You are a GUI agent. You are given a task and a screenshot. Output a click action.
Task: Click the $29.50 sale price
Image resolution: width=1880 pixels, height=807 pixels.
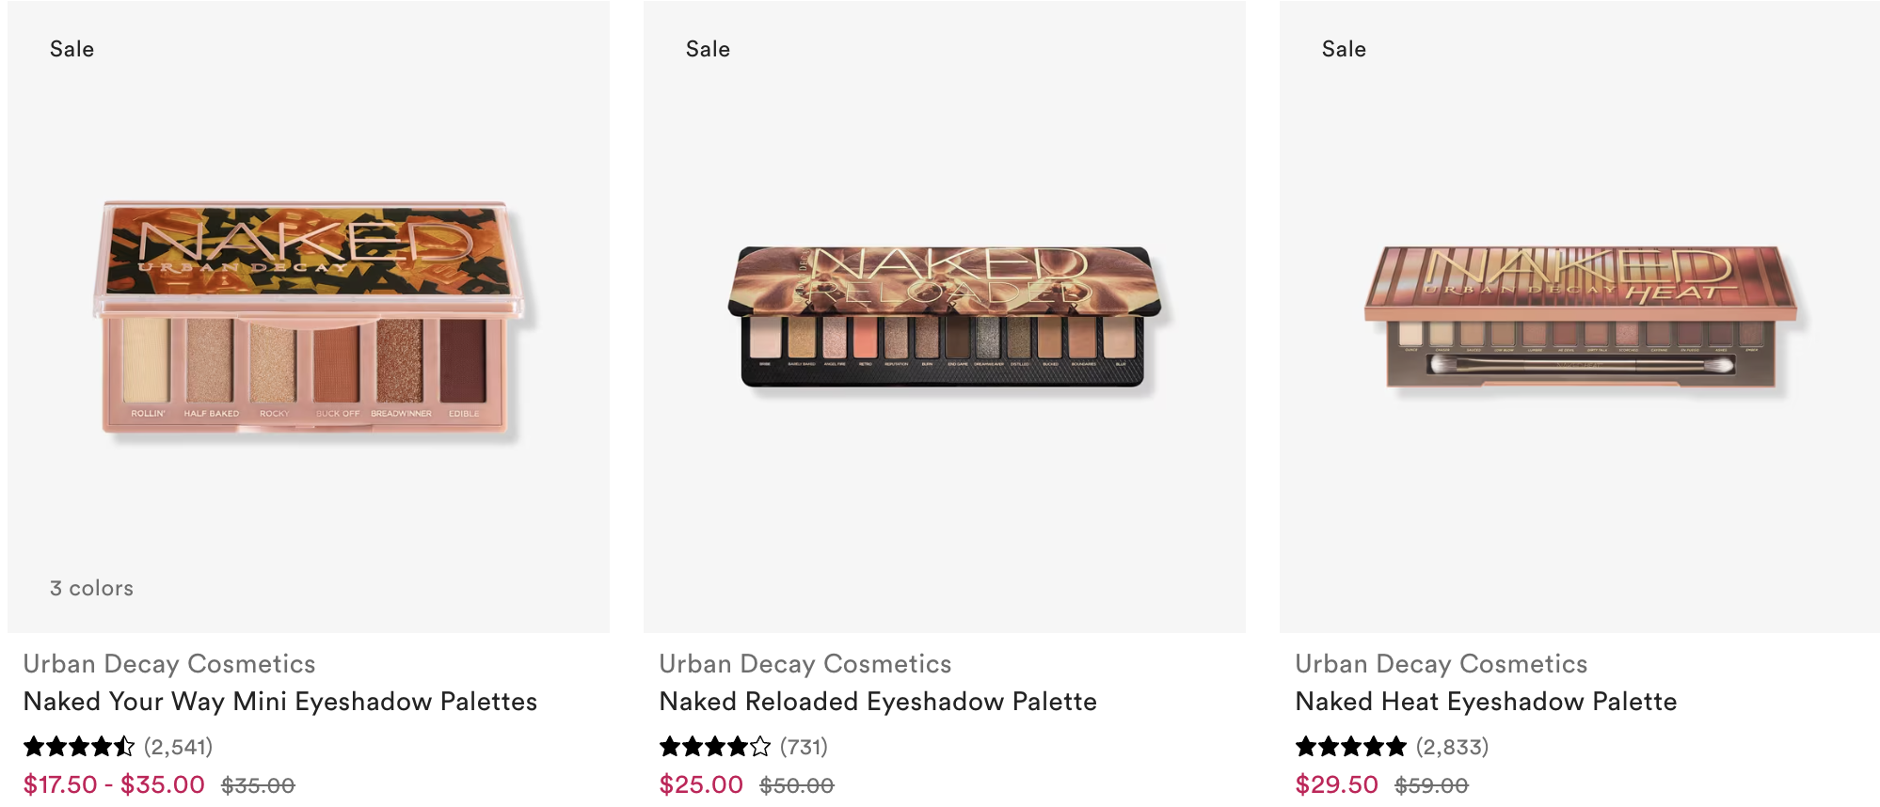tap(1336, 784)
